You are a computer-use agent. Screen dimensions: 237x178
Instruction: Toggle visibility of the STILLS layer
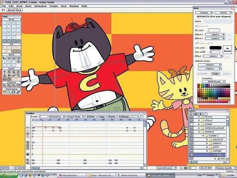tap(192, 121)
